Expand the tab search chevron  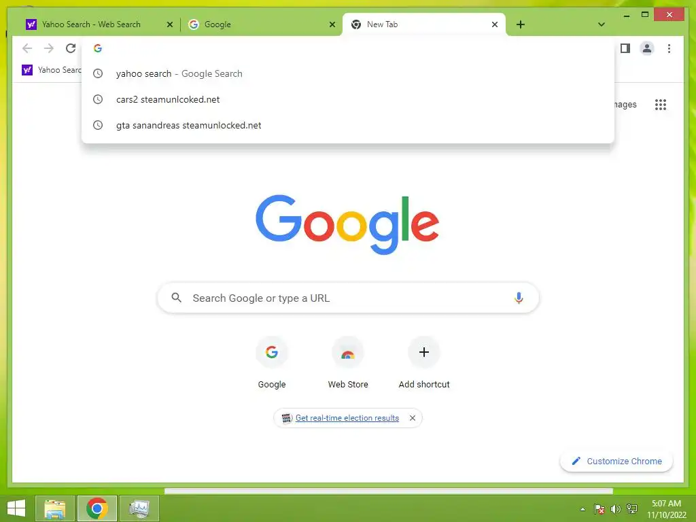601,24
